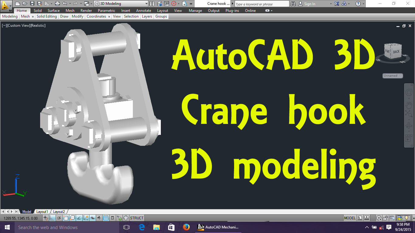Click the Toolbar/Window lock icon
This screenshot has width=415, height=233.
(386, 218)
